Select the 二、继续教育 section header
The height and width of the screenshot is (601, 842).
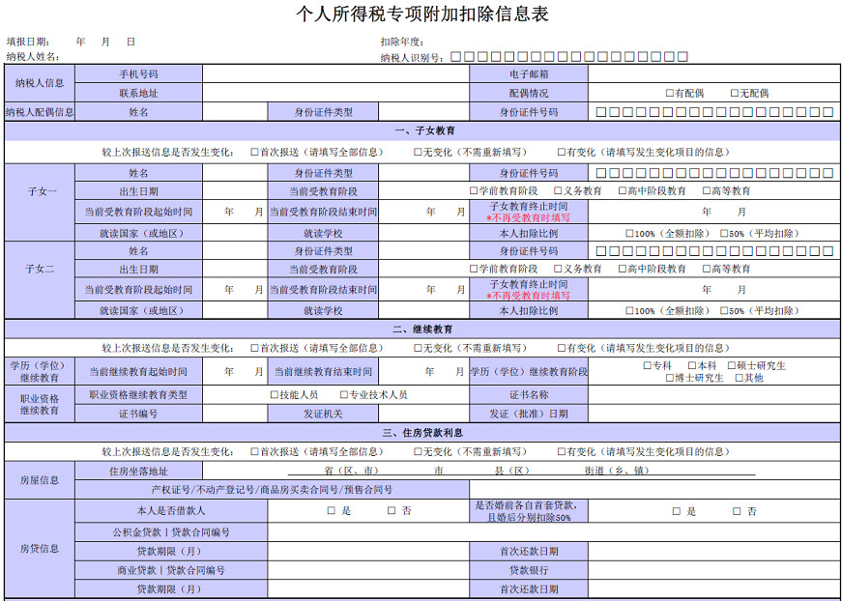pos(422,329)
